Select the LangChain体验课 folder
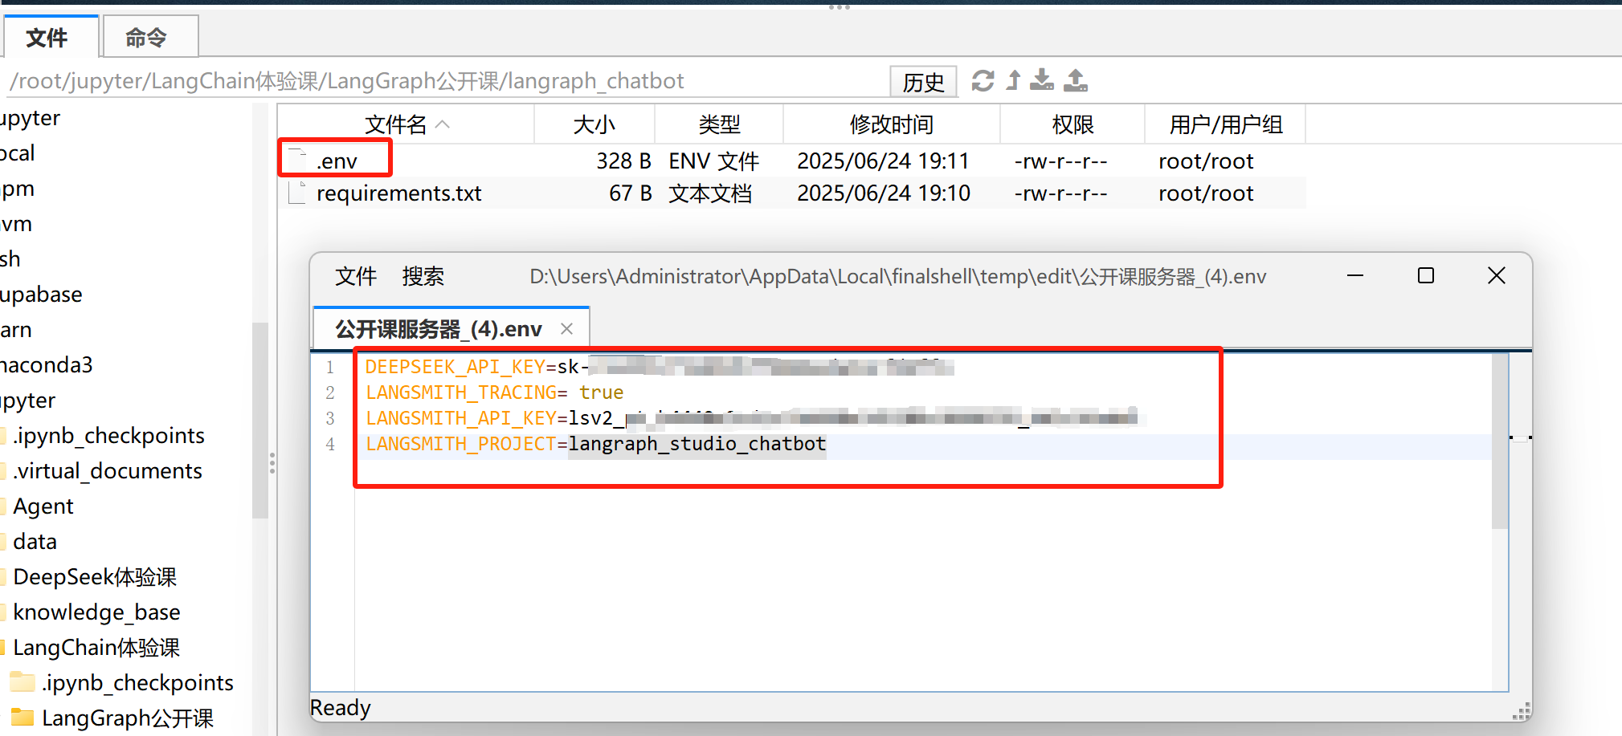This screenshot has height=736, width=1622. (96, 648)
